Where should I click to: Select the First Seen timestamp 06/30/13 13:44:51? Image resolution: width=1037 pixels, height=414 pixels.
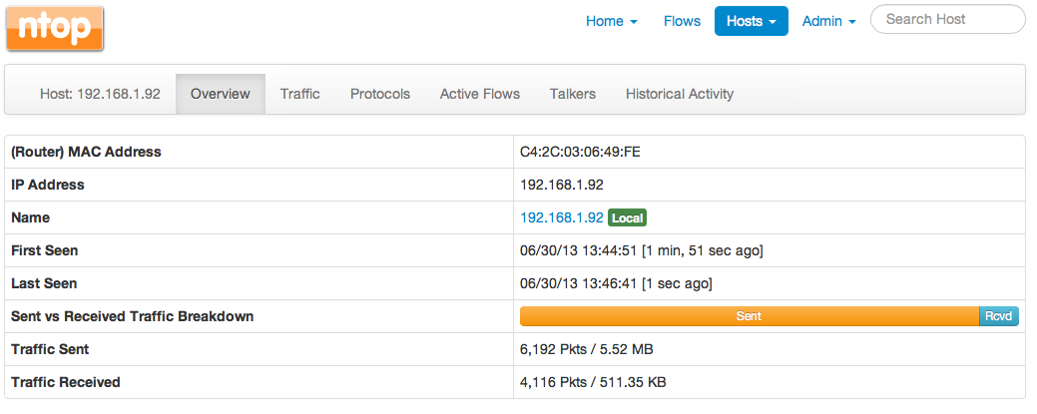pyautogui.click(x=579, y=250)
